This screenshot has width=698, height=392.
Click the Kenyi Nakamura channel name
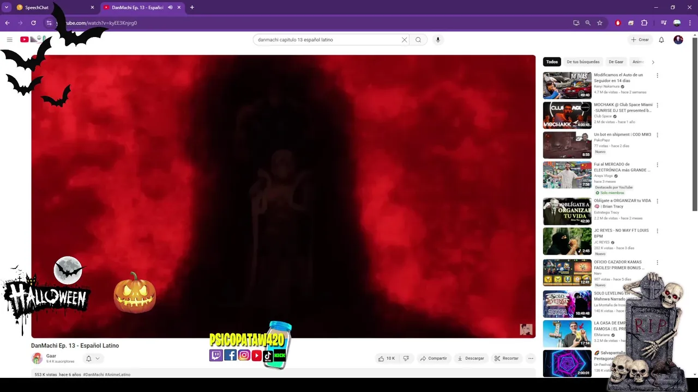click(x=606, y=87)
